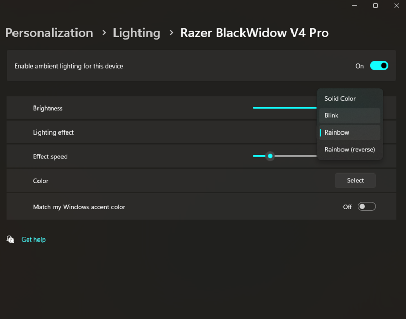Click the Effect speed slider thumb

pos(270,156)
